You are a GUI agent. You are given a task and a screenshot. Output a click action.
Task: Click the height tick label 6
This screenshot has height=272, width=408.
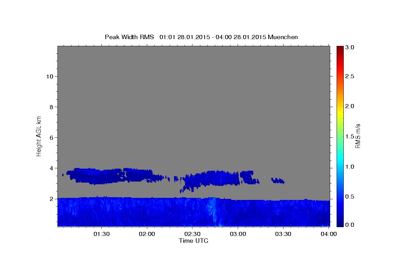(x=51, y=137)
